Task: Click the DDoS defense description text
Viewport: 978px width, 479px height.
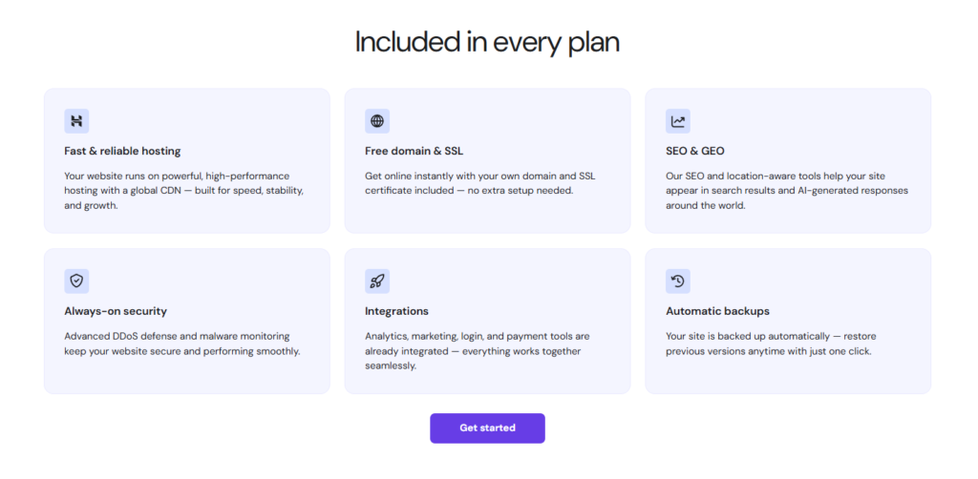Action: 181,344
